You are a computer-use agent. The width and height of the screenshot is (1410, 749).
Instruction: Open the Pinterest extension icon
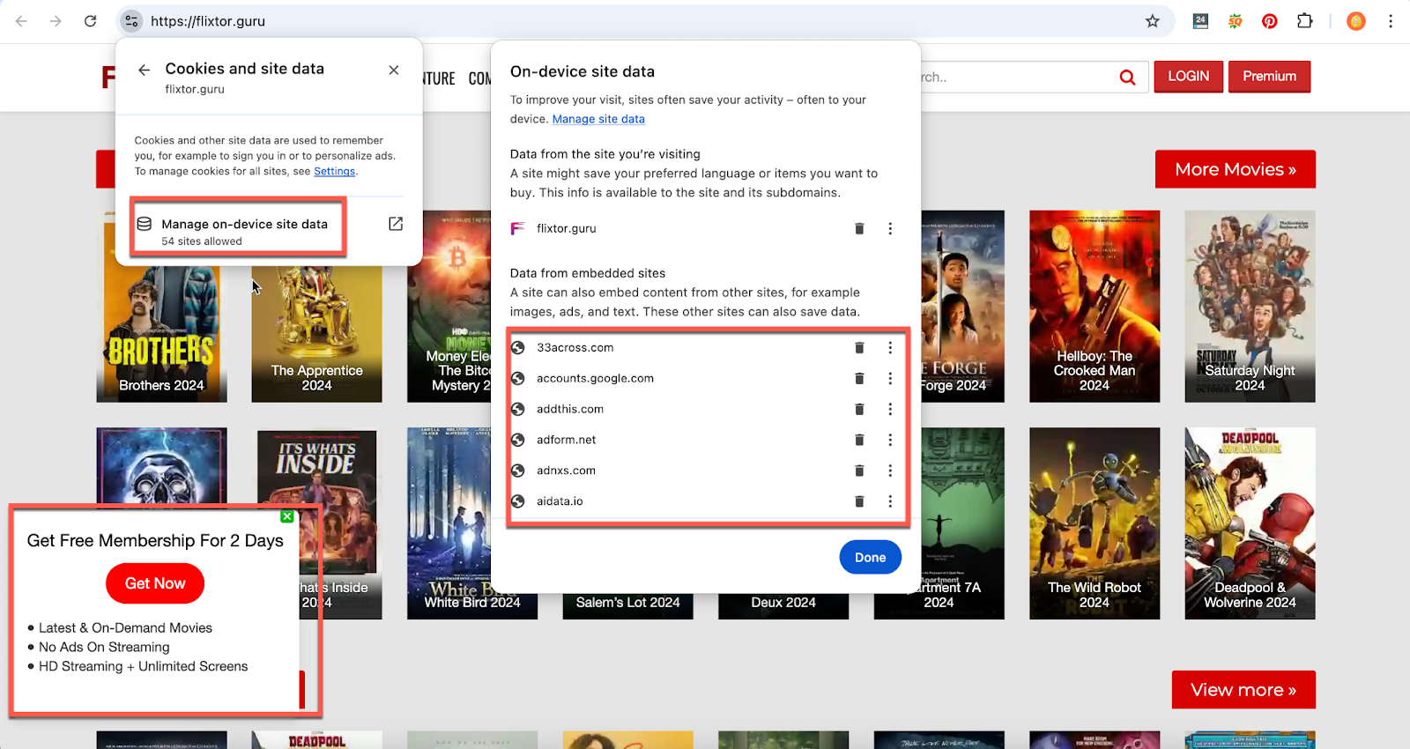point(1270,21)
